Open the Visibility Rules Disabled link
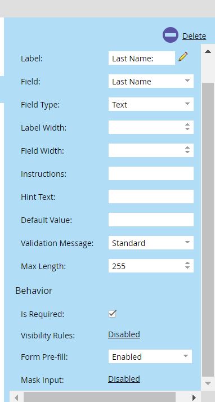215x402 pixels. (x=124, y=334)
